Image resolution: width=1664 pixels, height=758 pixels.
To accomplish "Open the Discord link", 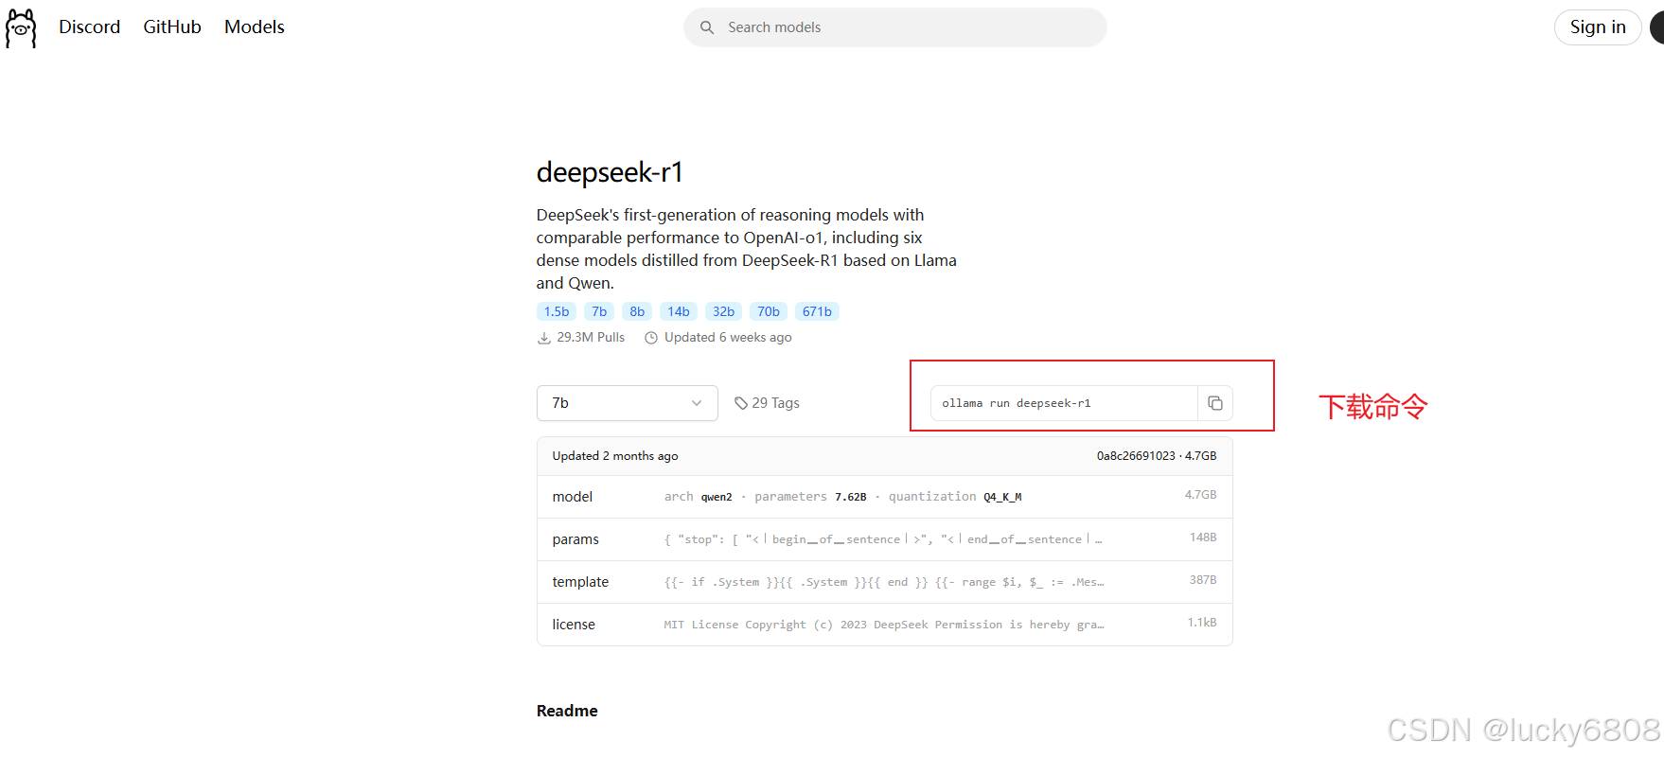I will point(90,27).
